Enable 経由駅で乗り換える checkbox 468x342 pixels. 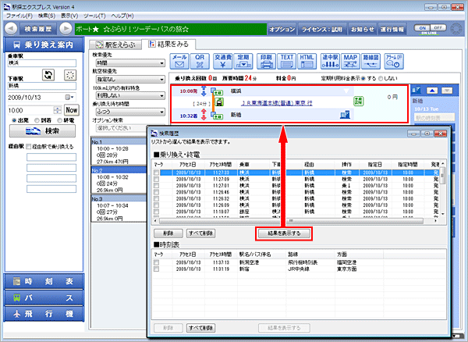tap(30, 146)
